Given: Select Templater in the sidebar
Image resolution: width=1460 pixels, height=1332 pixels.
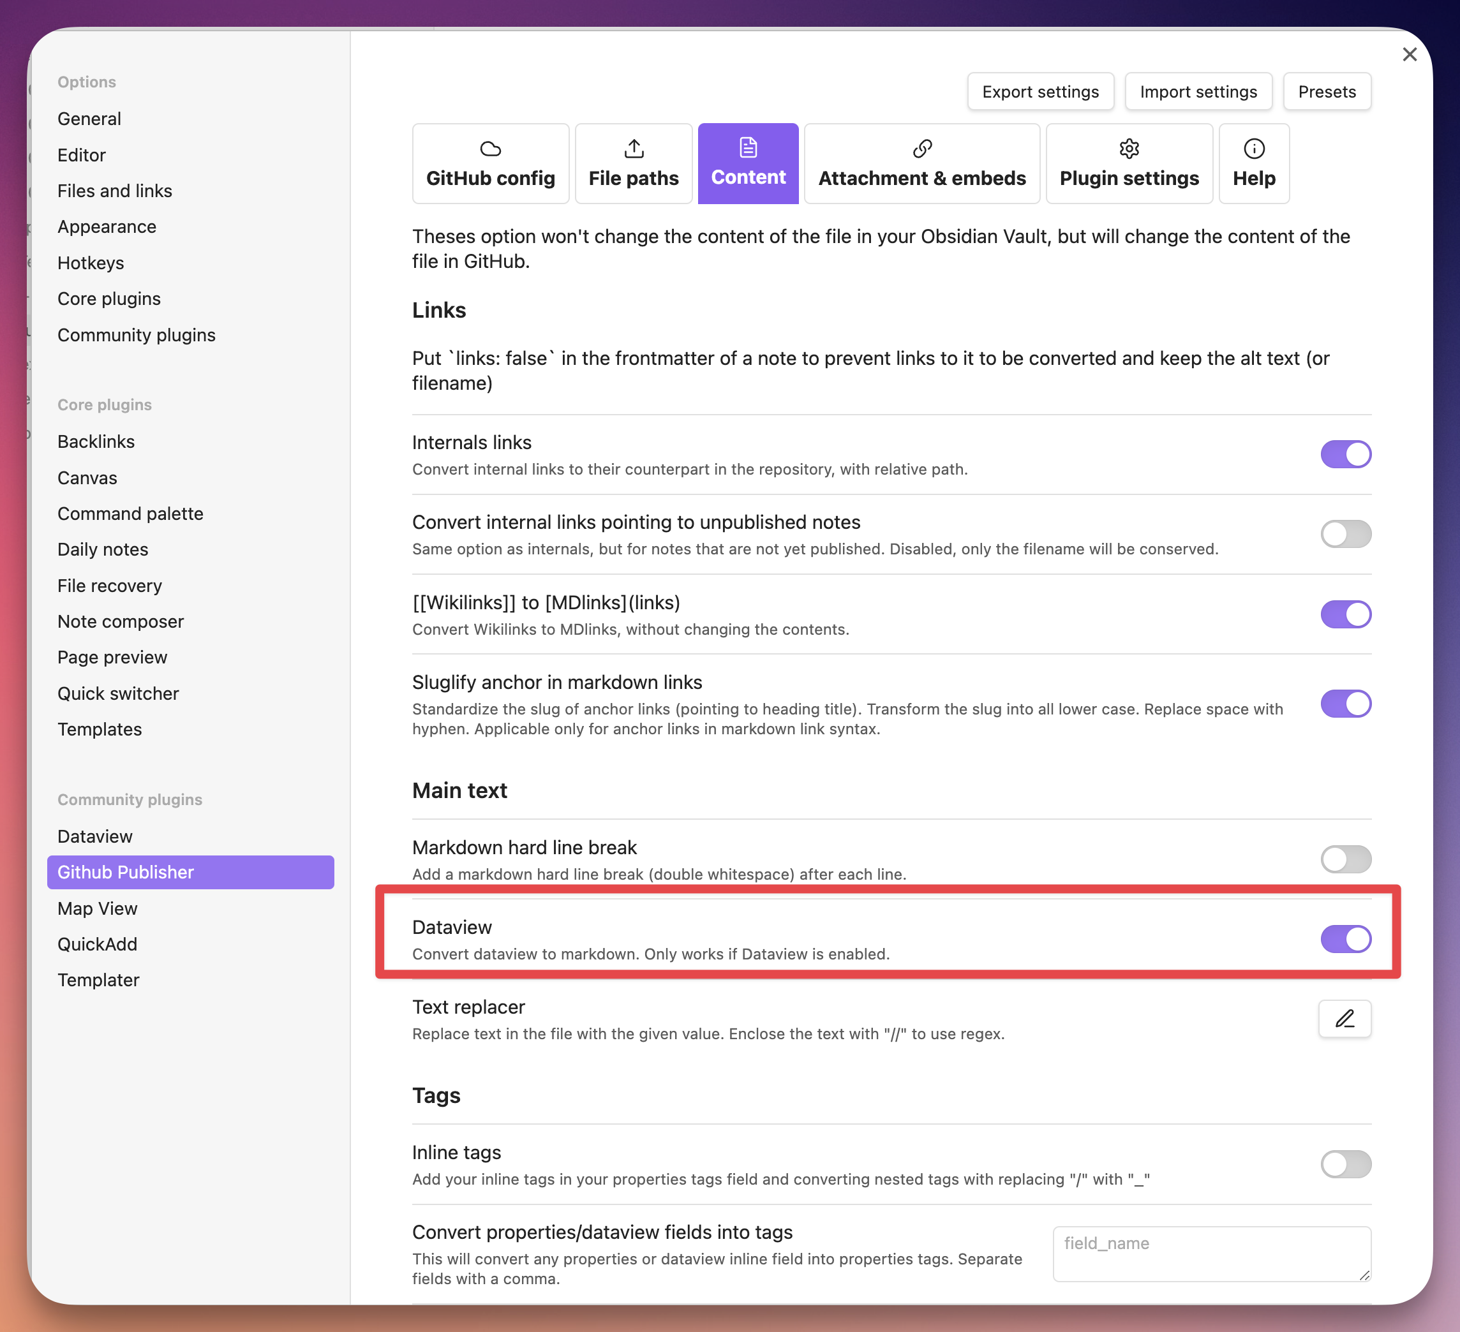Looking at the screenshot, I should [x=98, y=980].
